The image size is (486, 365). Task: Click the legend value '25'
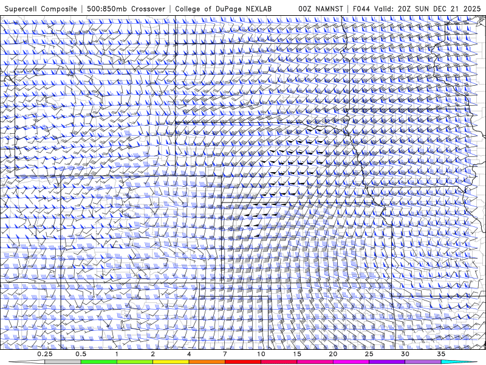[x=369, y=354]
